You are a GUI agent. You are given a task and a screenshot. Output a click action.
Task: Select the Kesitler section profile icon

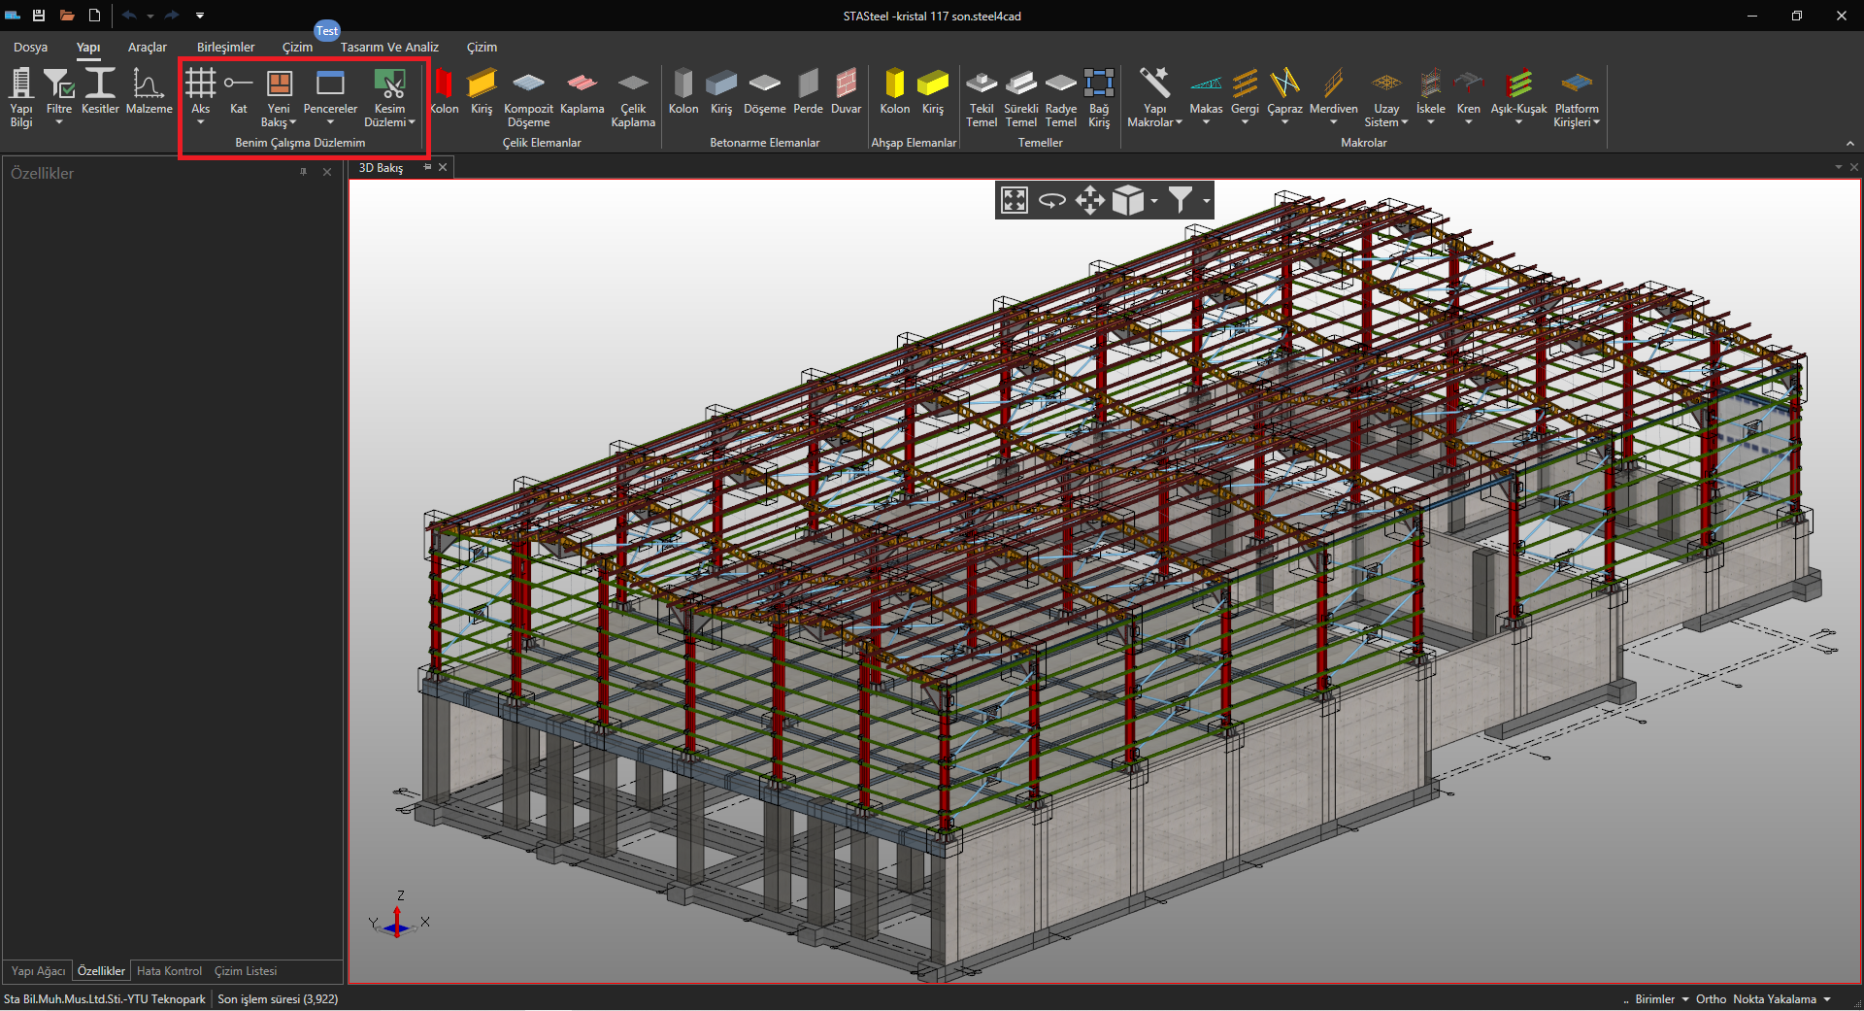(100, 84)
